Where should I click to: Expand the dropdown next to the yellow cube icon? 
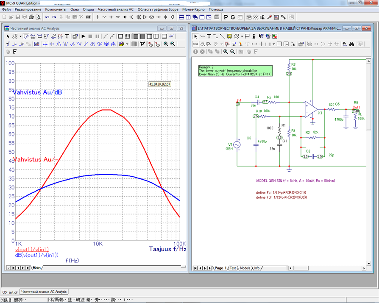click(x=127, y=44)
